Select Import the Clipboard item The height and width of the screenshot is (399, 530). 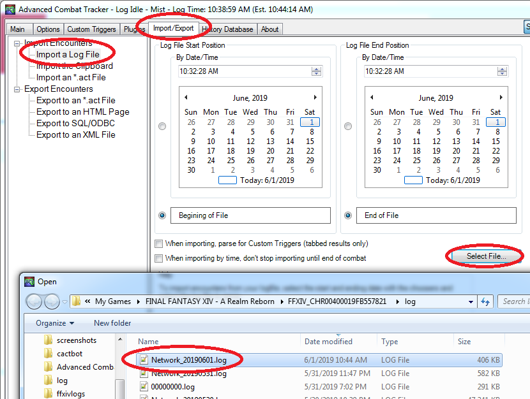coord(74,66)
